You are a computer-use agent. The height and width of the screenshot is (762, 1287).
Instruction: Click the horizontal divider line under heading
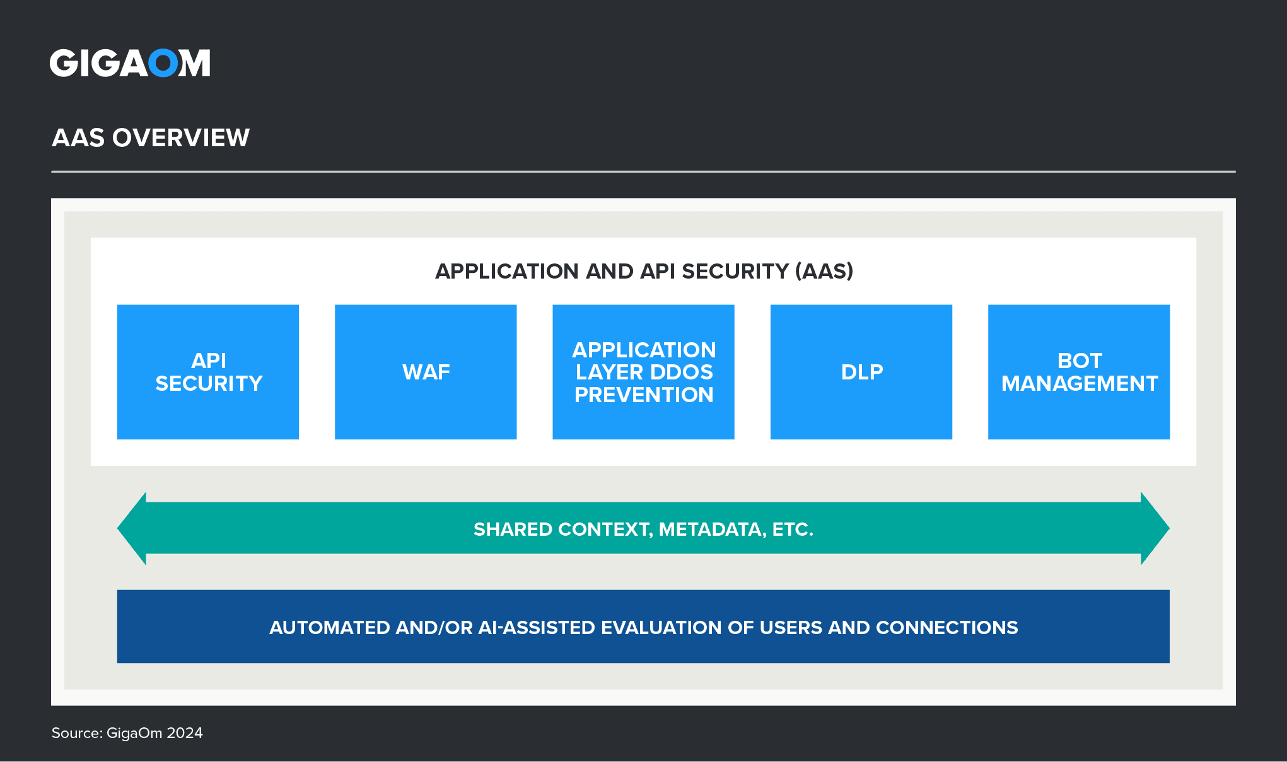(x=643, y=171)
